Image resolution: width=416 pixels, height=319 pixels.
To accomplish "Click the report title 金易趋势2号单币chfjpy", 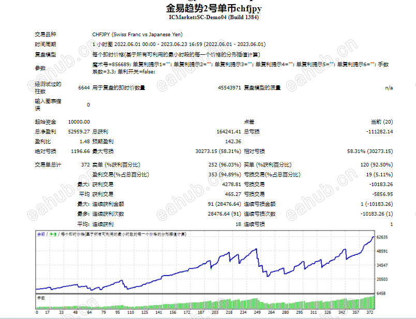I will (214, 8).
